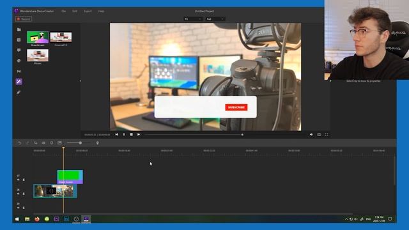Open the File menu
409x230 pixels.
point(64,11)
